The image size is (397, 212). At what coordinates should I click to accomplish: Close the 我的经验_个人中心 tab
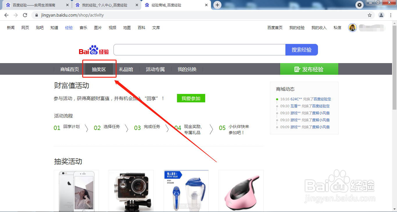[137, 5]
